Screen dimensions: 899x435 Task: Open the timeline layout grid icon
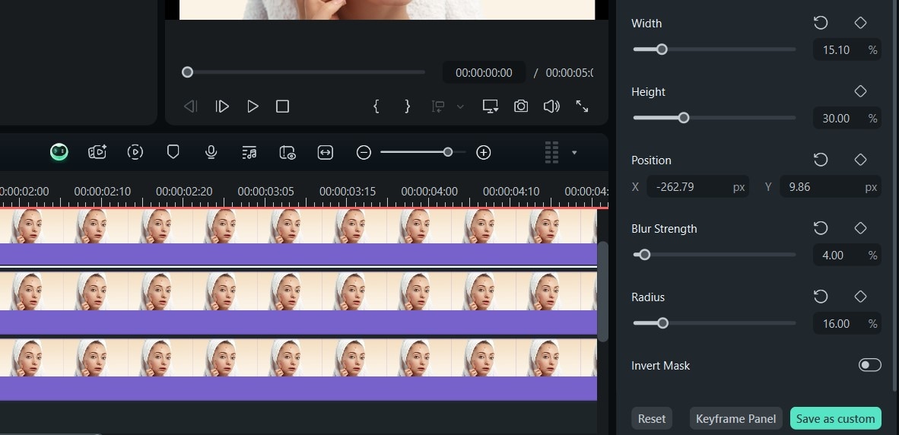coord(551,152)
